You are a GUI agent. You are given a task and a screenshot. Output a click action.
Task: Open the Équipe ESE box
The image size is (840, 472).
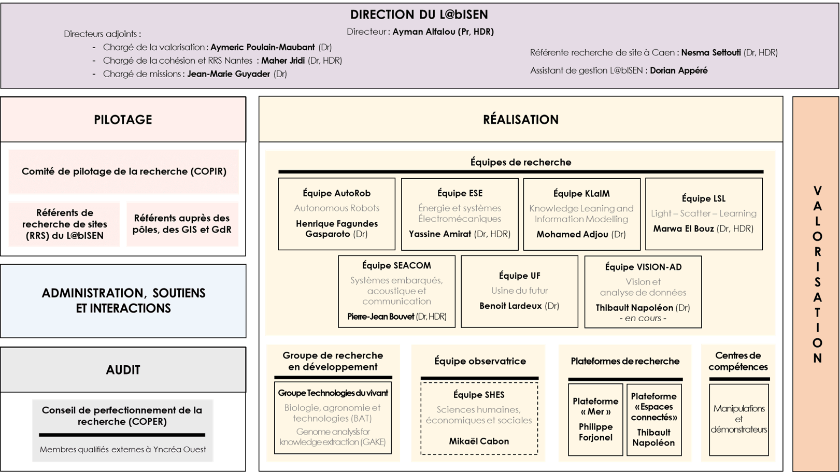click(460, 214)
